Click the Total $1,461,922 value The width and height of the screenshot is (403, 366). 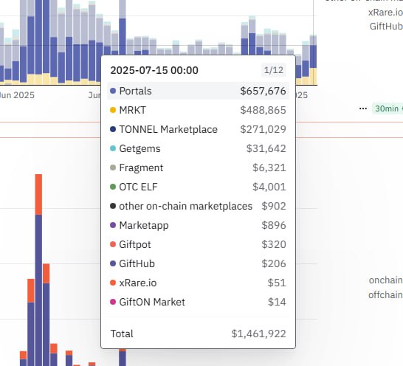pyautogui.click(x=258, y=334)
